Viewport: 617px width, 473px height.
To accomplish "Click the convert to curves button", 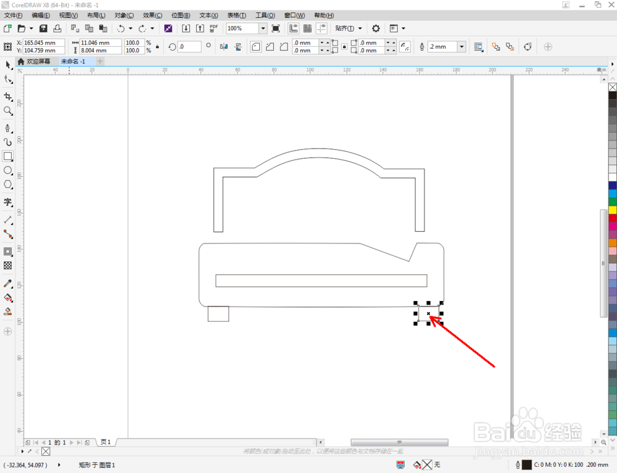I will [x=528, y=47].
